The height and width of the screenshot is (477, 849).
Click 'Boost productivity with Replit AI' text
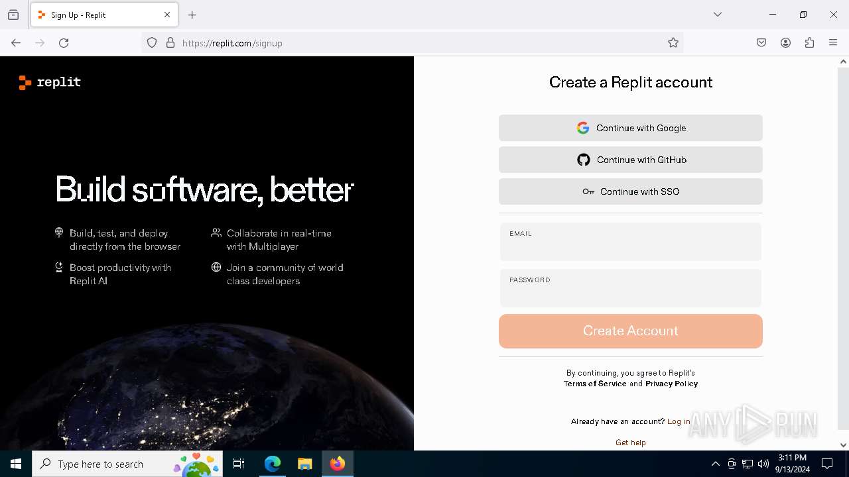[120, 274]
